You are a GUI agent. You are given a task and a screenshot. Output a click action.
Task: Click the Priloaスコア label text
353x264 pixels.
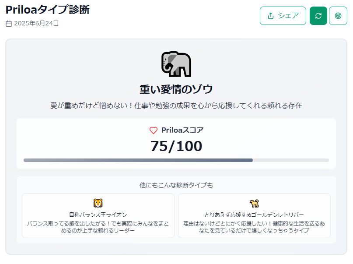pos(182,130)
